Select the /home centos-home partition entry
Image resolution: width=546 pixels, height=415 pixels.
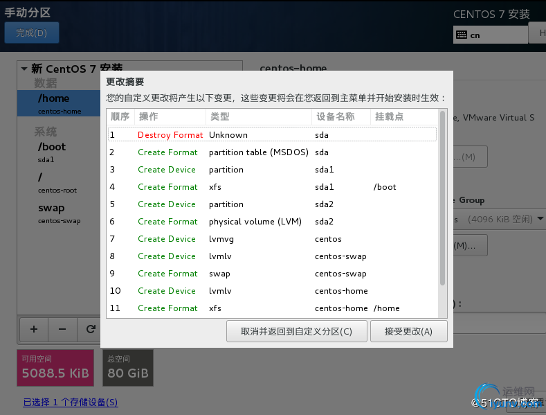pyautogui.click(x=59, y=103)
